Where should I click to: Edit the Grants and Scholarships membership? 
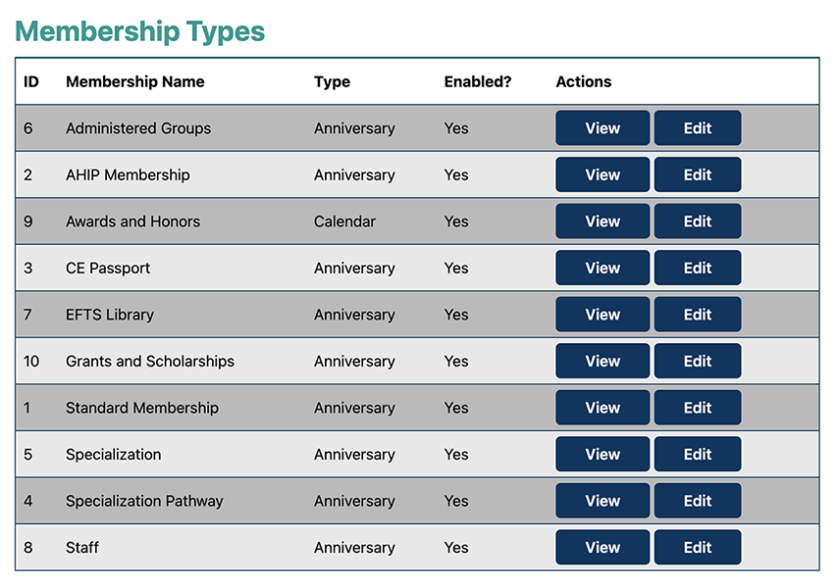click(x=697, y=362)
